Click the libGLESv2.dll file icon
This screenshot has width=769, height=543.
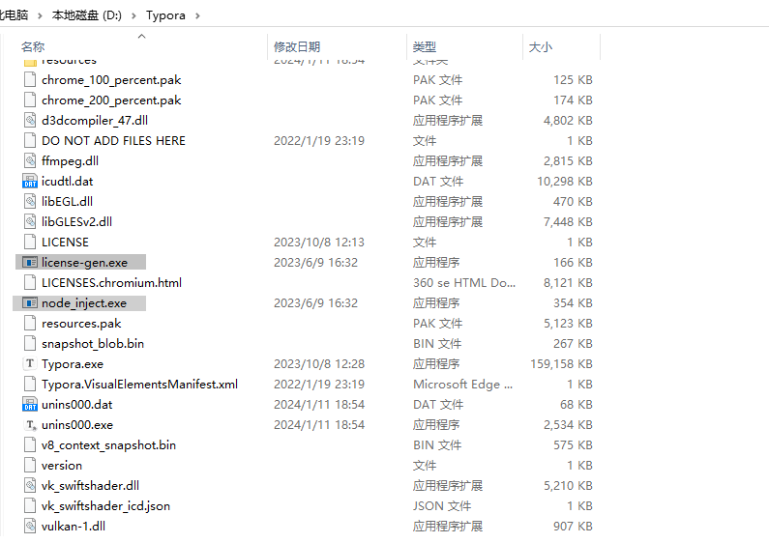(30, 221)
